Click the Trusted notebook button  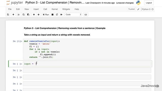(131, 9)
